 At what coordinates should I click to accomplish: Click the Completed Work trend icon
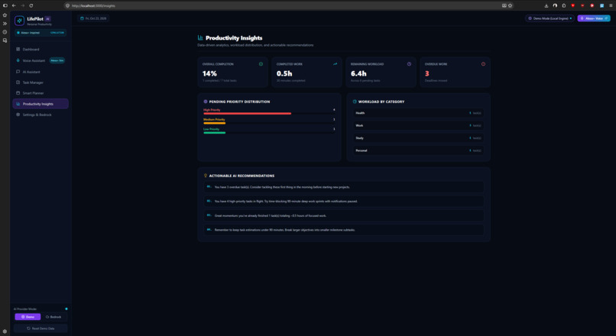tap(335, 64)
